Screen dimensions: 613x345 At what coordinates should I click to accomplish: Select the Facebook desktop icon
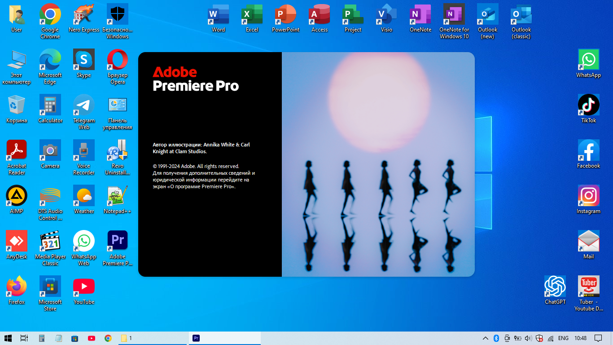pos(589,154)
